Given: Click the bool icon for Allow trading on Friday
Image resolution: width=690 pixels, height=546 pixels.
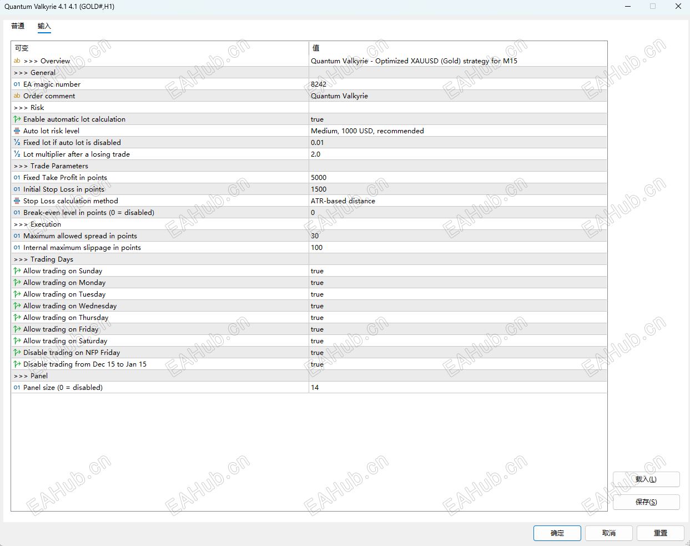Looking at the screenshot, I should click(x=17, y=329).
